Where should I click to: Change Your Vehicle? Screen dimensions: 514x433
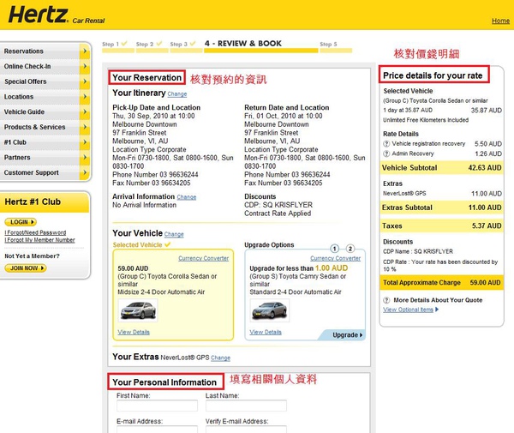[174, 234]
